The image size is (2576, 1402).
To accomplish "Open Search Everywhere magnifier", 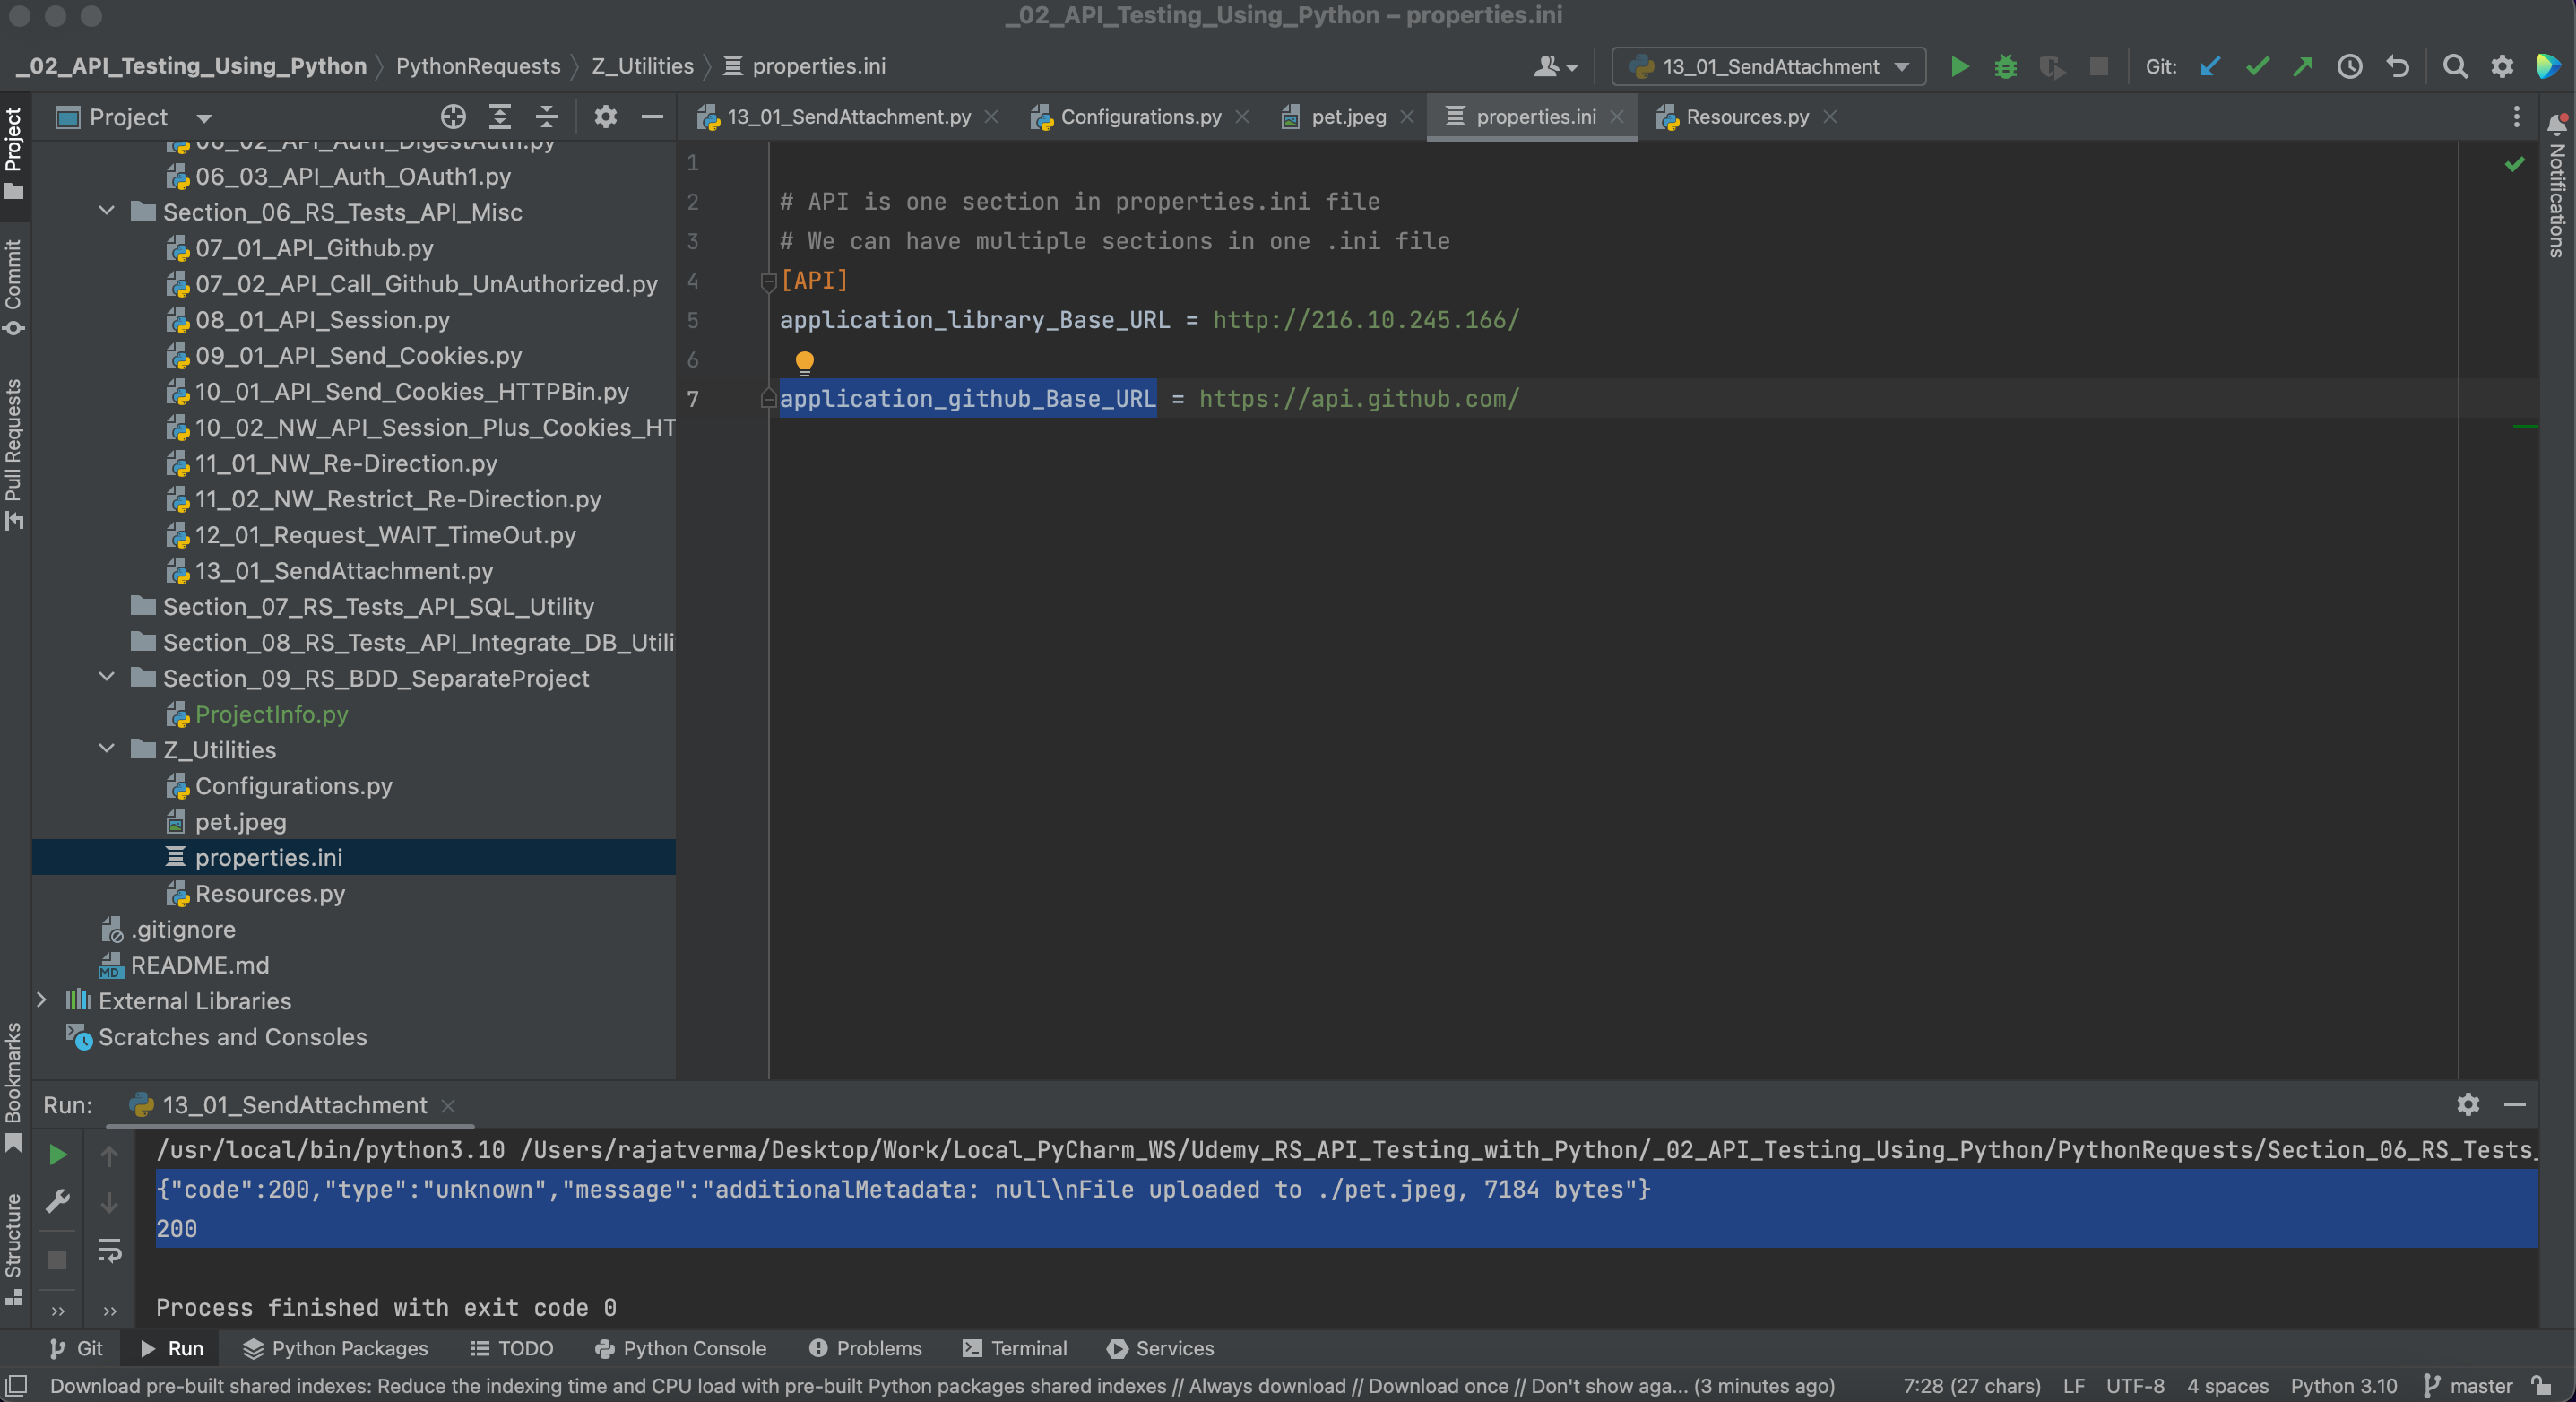I will point(2455,66).
